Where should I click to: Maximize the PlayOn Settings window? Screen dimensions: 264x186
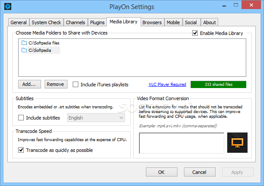pyautogui.click(x=236, y=5)
